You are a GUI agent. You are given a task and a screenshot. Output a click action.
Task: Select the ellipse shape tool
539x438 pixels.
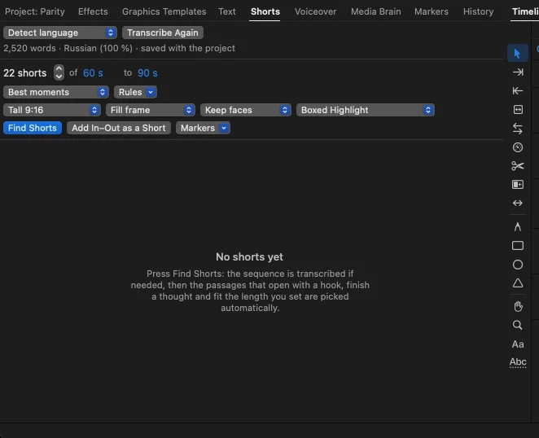pos(517,265)
